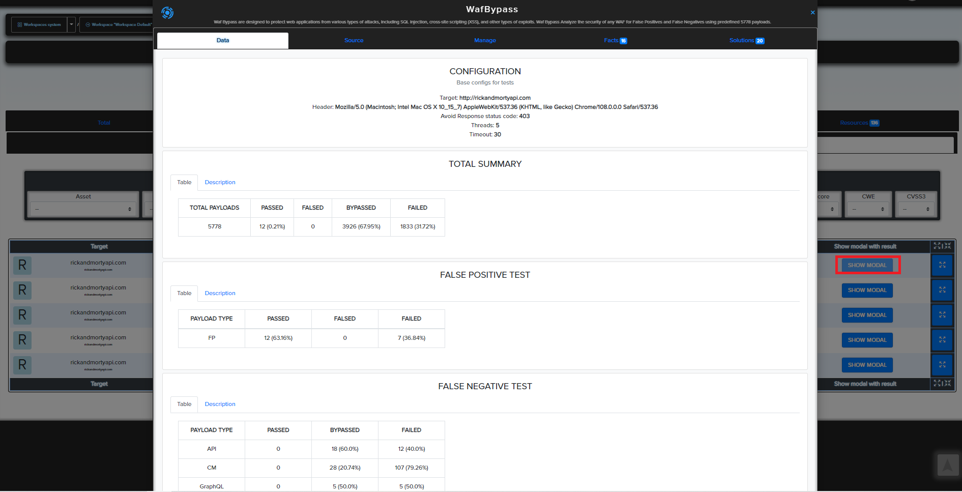The width and height of the screenshot is (962, 492).
Task: Click SHOW MODAL in the first row
Action: click(867, 265)
